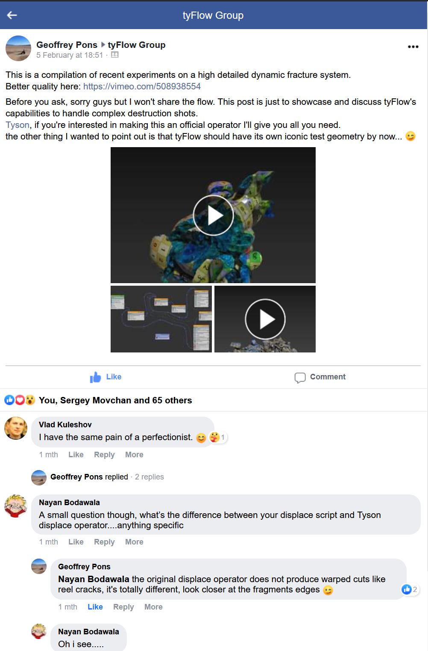Toggle Like on Geoffrey Pons's reply
Image resolution: width=428 pixels, height=651 pixels.
tap(95, 607)
